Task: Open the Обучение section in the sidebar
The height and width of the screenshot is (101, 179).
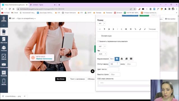Action: click(4, 40)
